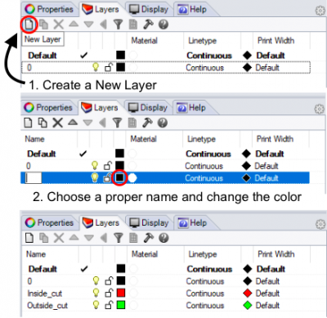Image resolution: width=327 pixels, height=318 pixels.
Task: Click New Layer icon in middle panel
Action: (28, 123)
